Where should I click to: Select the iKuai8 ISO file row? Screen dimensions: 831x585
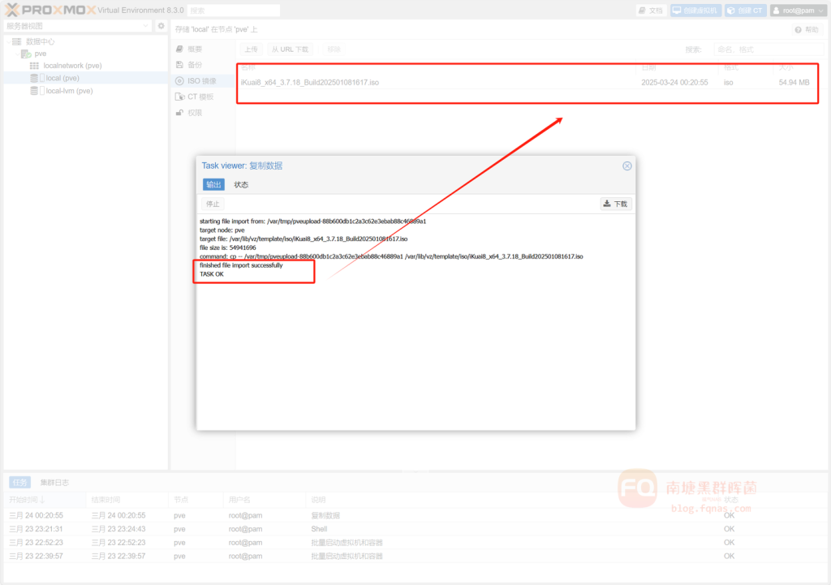coord(438,82)
